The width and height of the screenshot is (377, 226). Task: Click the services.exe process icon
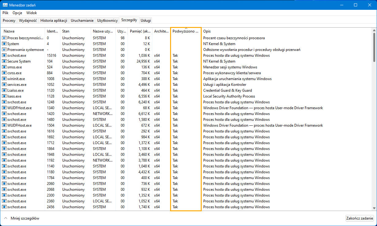[4, 85]
